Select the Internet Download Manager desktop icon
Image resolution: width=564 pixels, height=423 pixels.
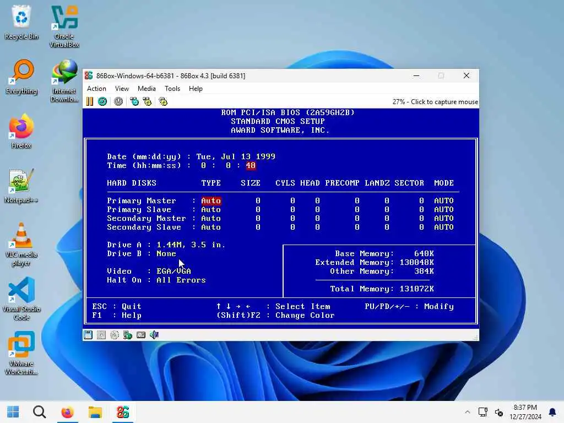pyautogui.click(x=64, y=81)
